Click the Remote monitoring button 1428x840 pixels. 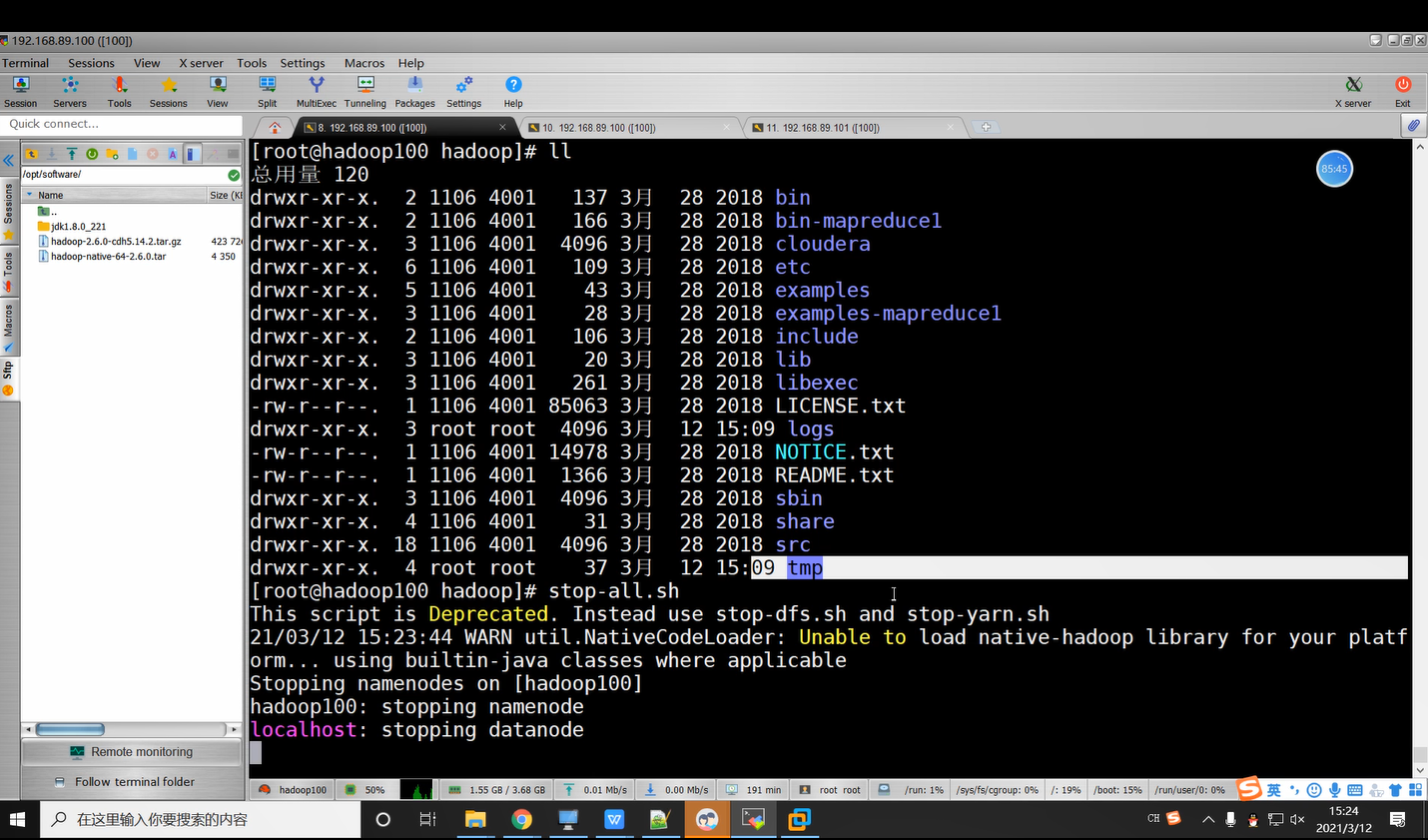(132, 752)
